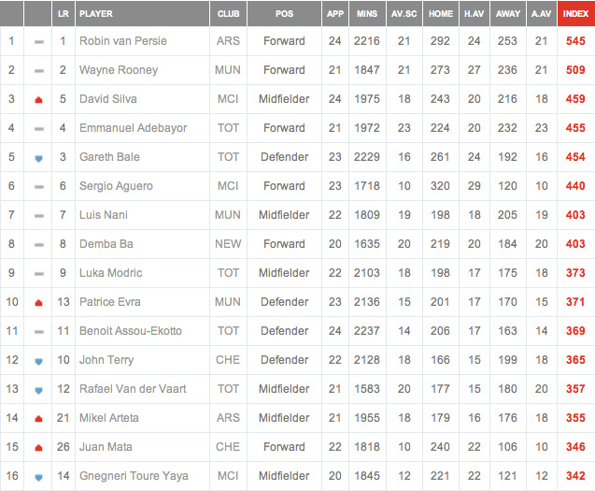Viewport: 595px width, 491px height.
Task: Select the Emmanuel Adebayor name
Action: point(134,128)
